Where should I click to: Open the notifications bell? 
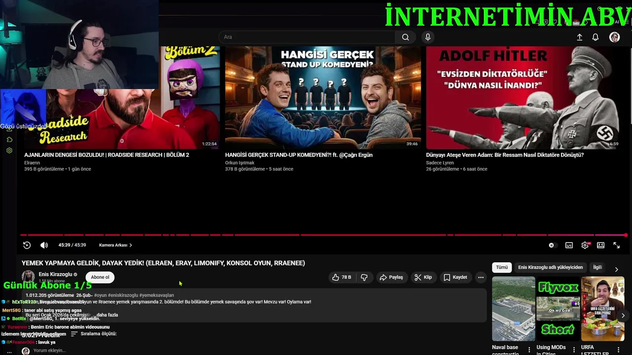pos(595,37)
